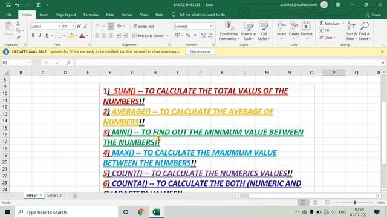
Task: Apply Percent Style format
Action: [188, 36]
